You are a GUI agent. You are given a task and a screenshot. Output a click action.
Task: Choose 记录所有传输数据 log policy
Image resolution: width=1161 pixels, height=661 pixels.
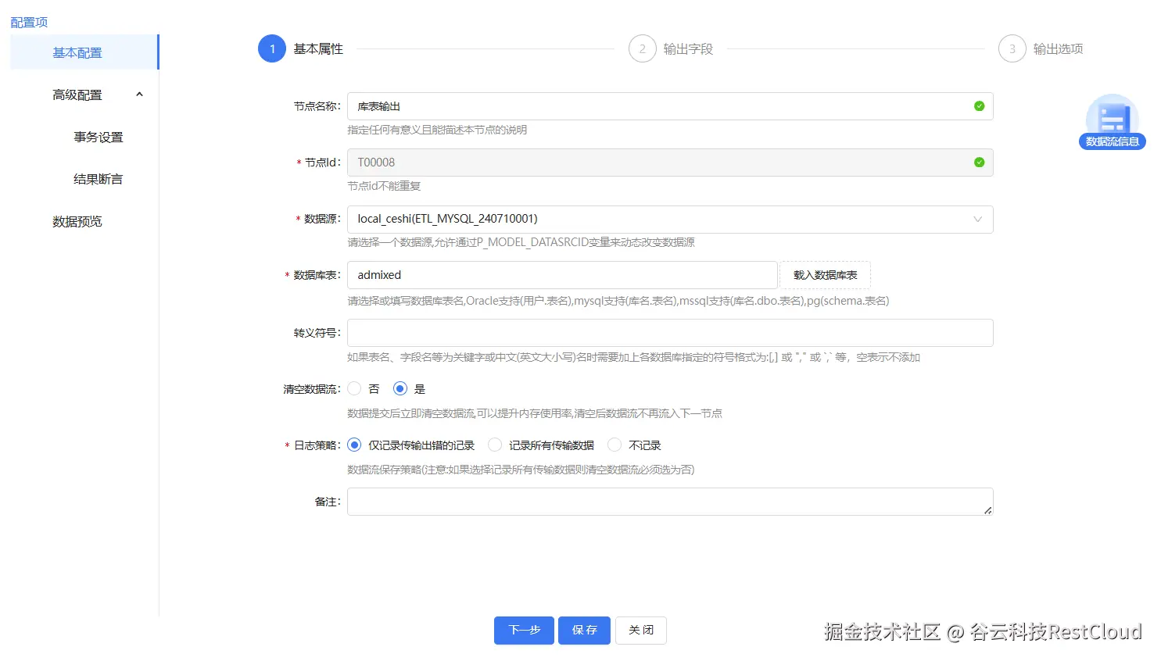pos(495,445)
